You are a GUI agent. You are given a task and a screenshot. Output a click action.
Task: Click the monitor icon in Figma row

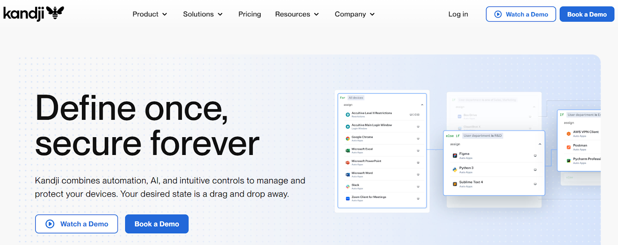pos(535,155)
